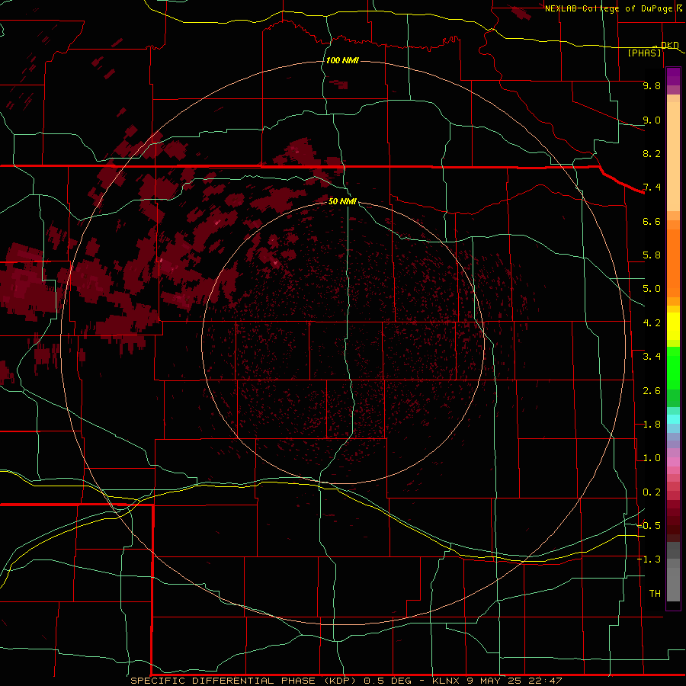The image size is (686, 686).
Task: Click the 5.0 value on the color scale
Action: [652, 289]
